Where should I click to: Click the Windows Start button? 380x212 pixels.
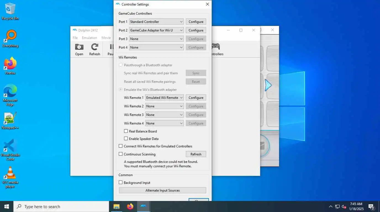click(x=7, y=206)
